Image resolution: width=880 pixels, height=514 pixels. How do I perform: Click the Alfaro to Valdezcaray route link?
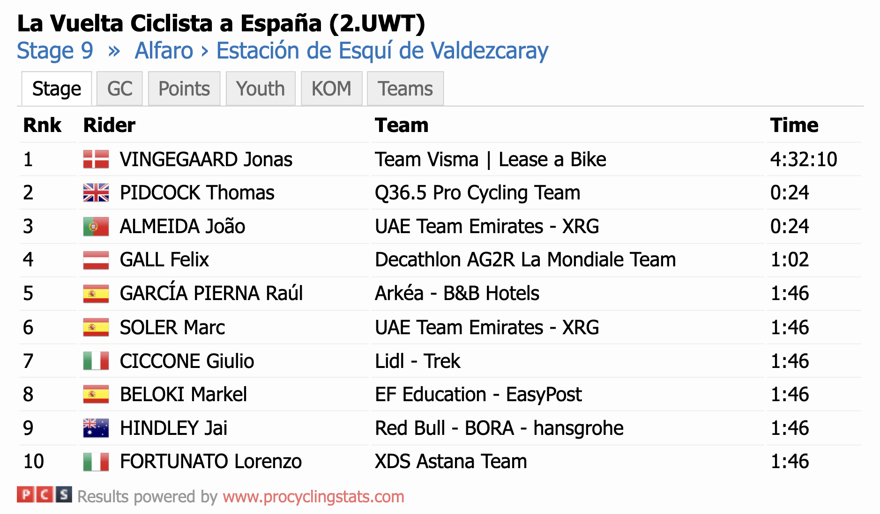[342, 51]
